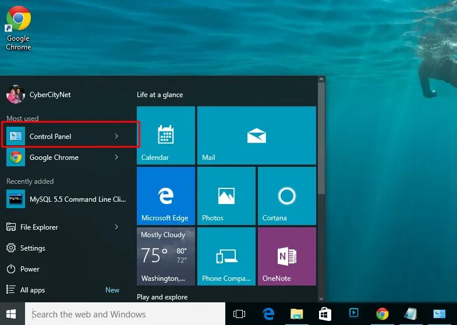Click the Life at a glance heading
Screen dimensions: 457x325
[160, 95]
